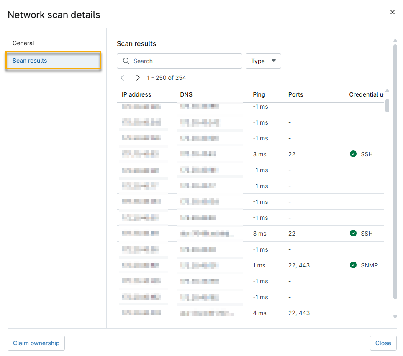Click into the Search input field

tap(184, 61)
